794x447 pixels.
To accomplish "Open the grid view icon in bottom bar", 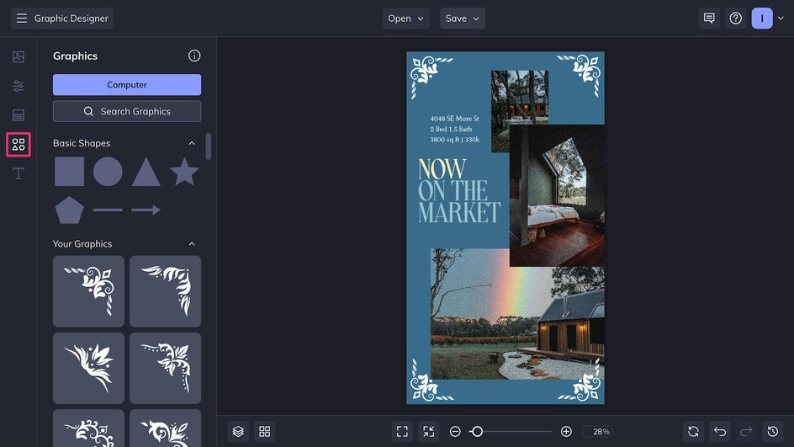I will pyautogui.click(x=264, y=431).
